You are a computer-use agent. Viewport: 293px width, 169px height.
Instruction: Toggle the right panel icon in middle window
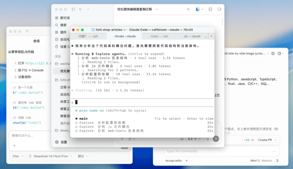[219, 9]
